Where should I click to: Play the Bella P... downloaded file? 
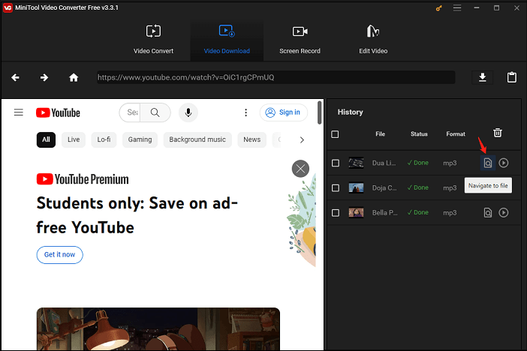503,212
